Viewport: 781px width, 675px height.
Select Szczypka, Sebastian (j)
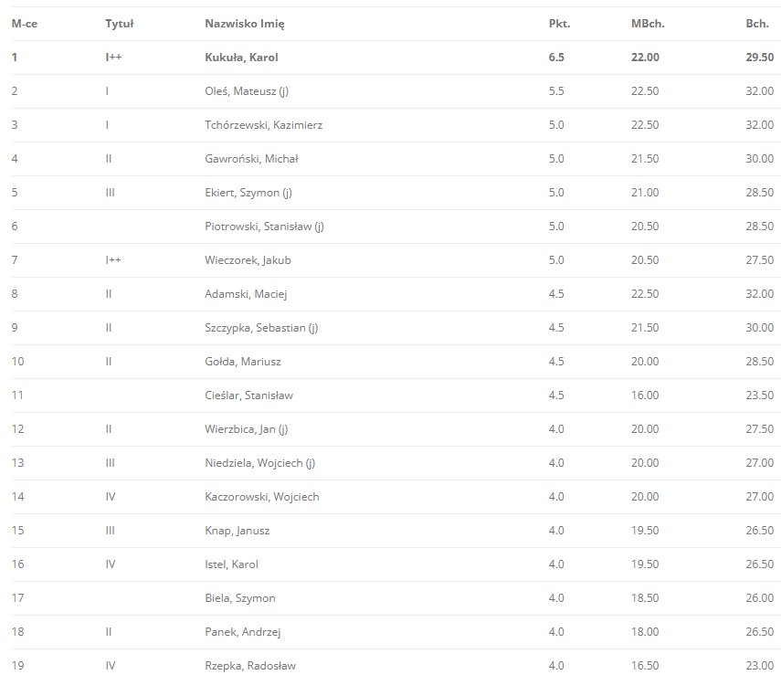(x=261, y=328)
